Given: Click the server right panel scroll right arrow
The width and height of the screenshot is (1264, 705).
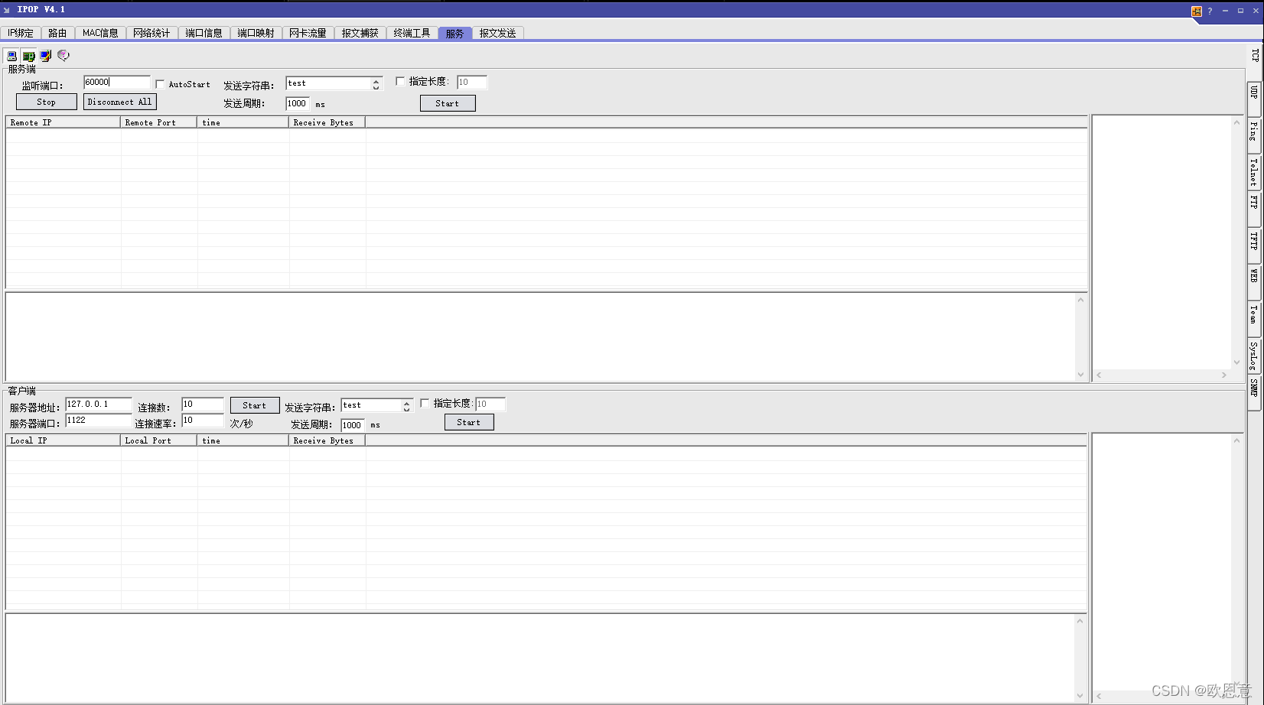Looking at the screenshot, I should tap(1224, 375).
